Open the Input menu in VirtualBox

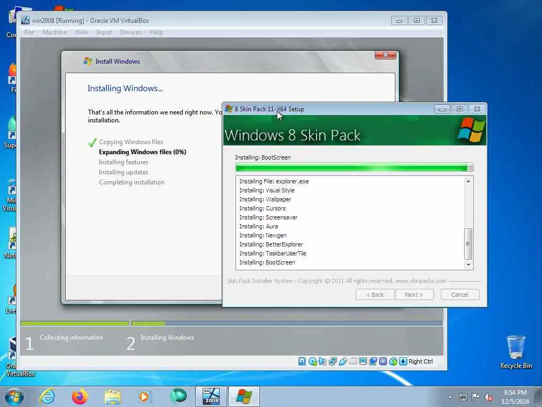(x=104, y=32)
